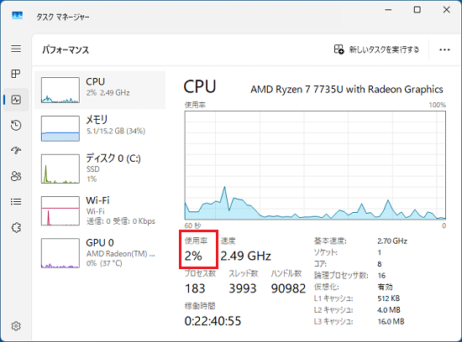This screenshot has height=342, width=462.
Task: Click the memory mini graph thumbnail
Action: (60, 128)
